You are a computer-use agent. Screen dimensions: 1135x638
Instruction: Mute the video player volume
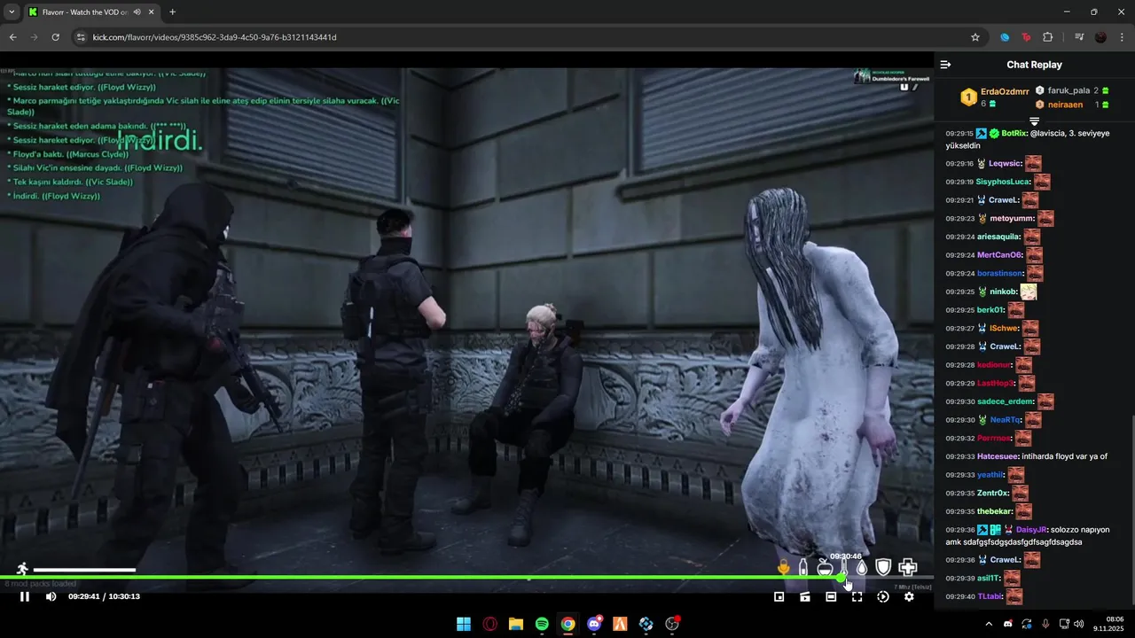[51, 596]
